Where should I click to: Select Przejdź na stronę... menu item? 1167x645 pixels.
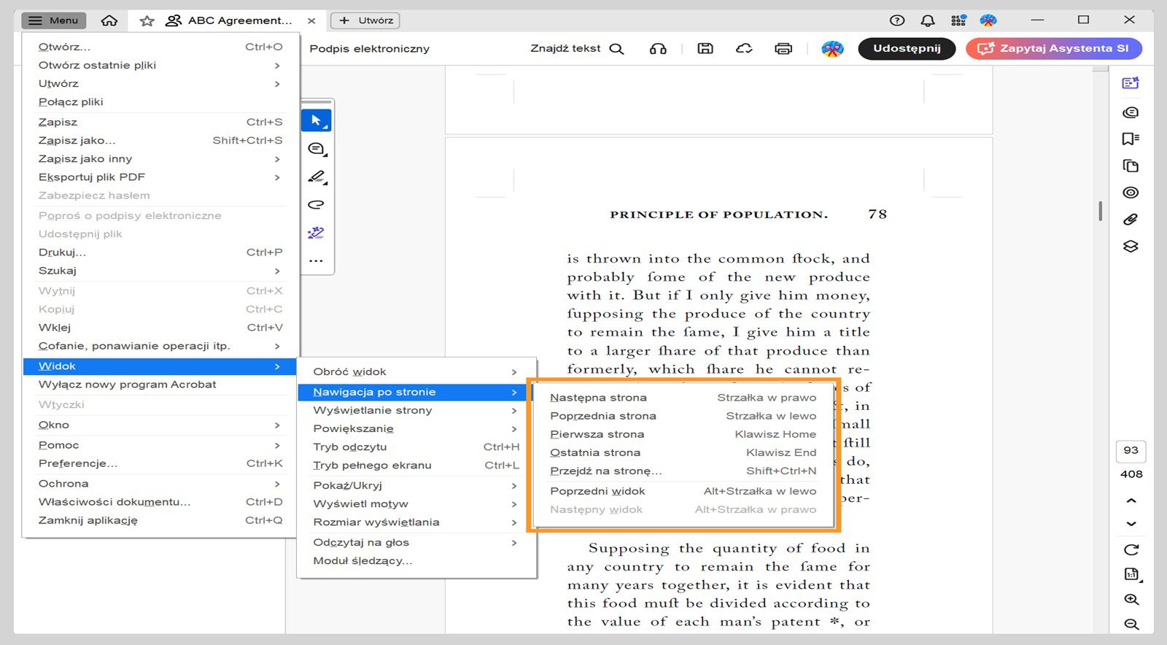683,471
